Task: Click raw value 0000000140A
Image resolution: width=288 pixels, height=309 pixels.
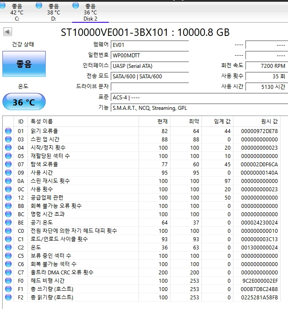Action: 259,172
